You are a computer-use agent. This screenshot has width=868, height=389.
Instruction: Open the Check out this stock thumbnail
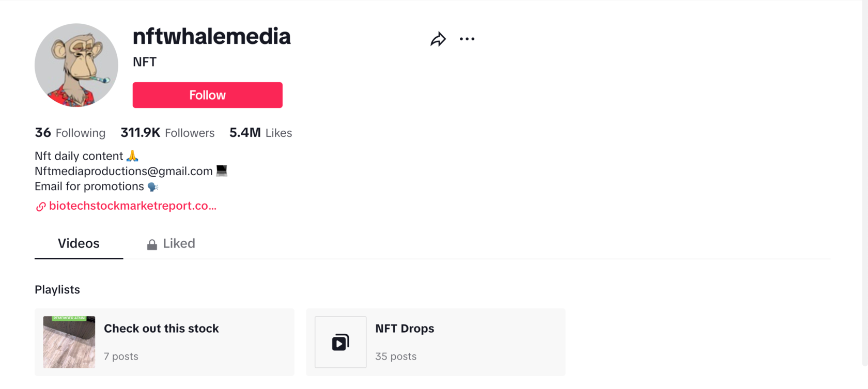point(69,342)
